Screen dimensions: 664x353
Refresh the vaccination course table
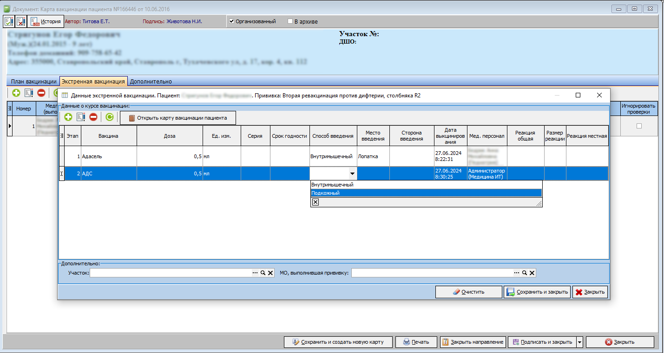pos(109,117)
